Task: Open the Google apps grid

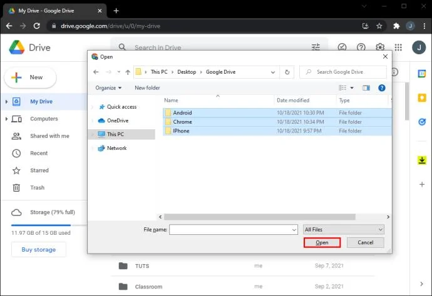Action: pos(398,47)
